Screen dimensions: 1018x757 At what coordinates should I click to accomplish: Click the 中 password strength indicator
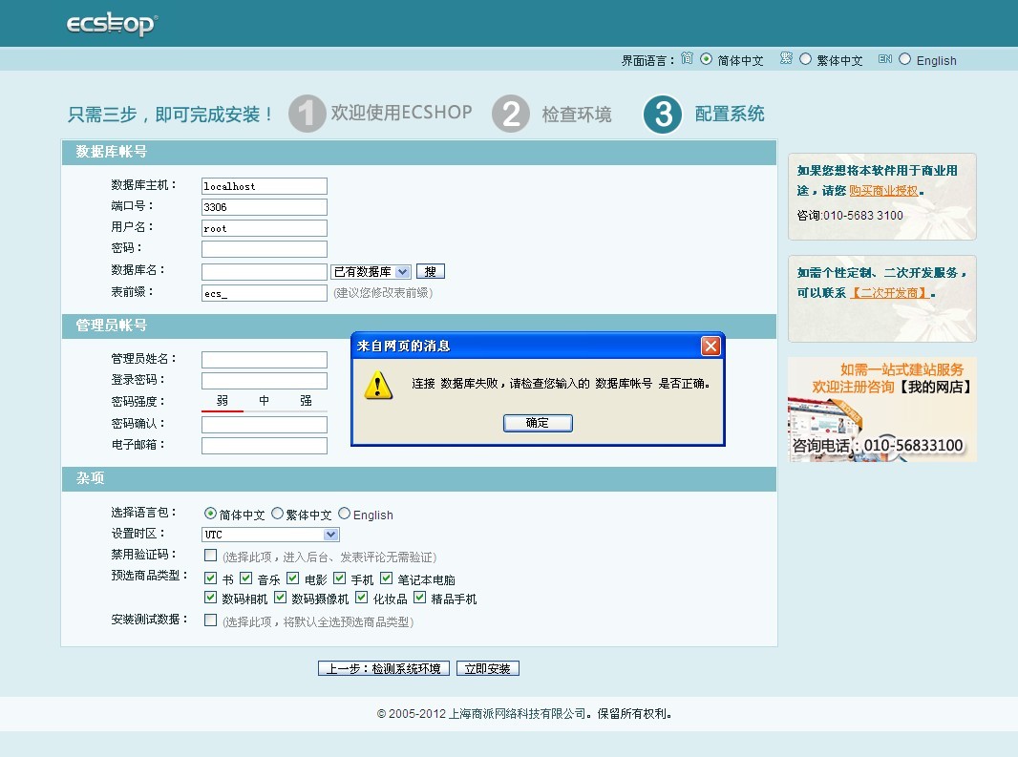coord(265,401)
